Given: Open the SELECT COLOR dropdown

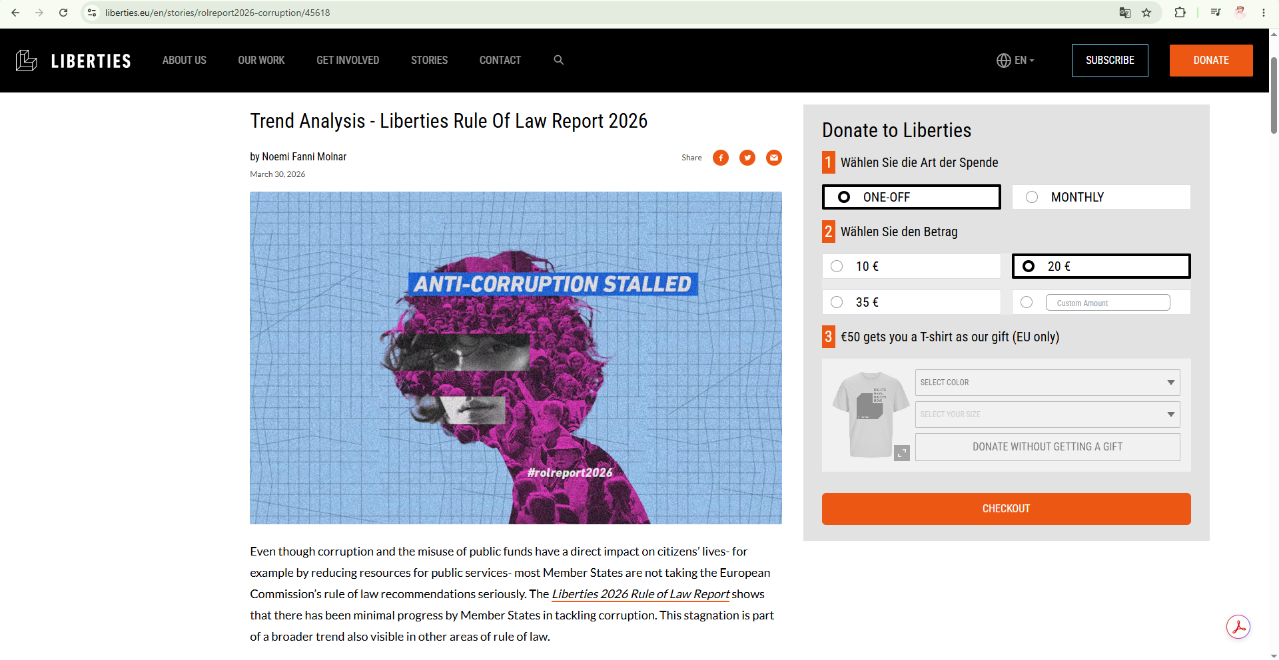Looking at the screenshot, I should [1047, 383].
